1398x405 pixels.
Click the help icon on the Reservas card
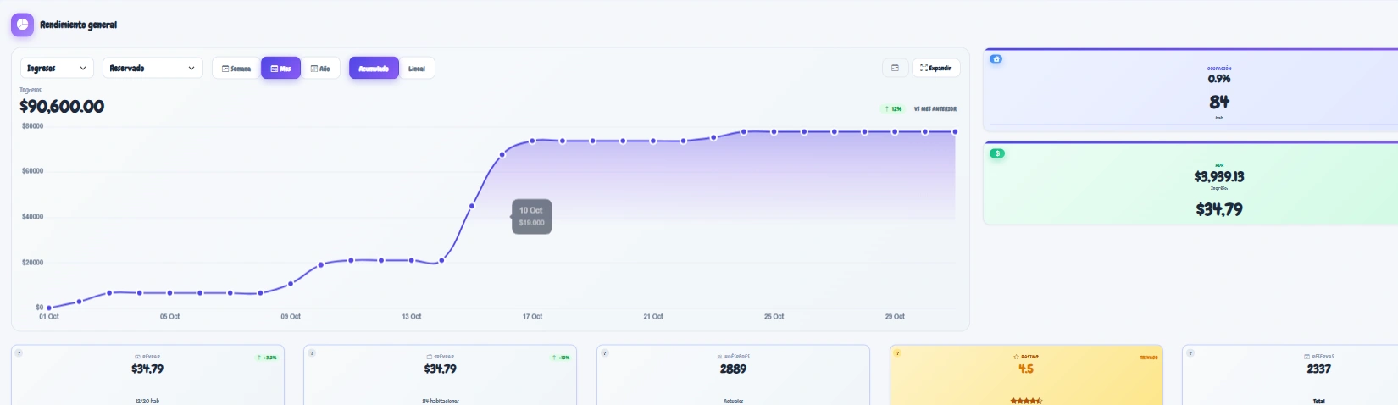(1190, 352)
